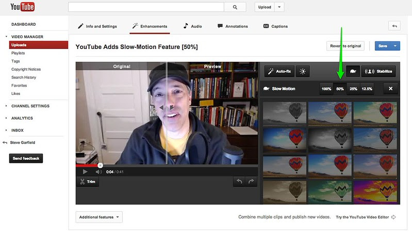This screenshot has width=412, height=236.
Task: Open the Audio tab
Action: pos(193,26)
